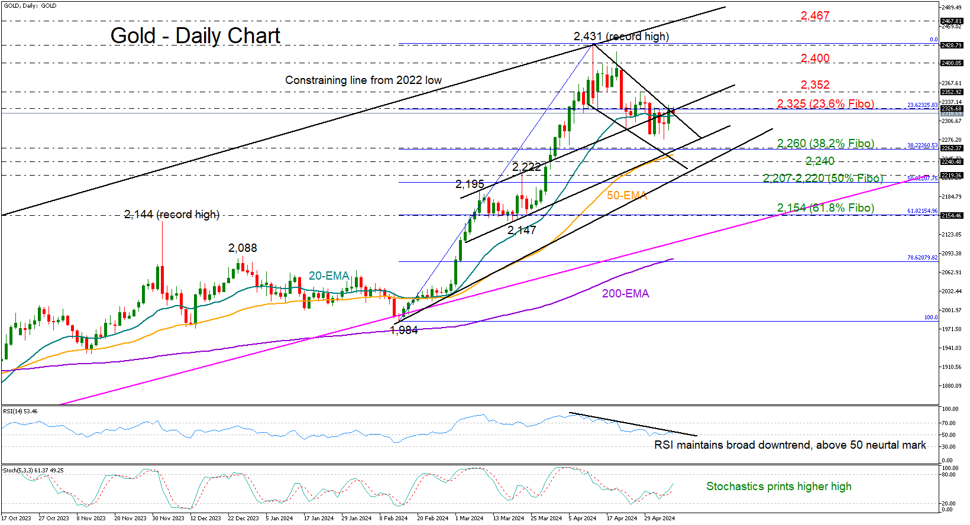
Task: Click 'Constraining line from 2022 low' text
Action: coord(363,80)
